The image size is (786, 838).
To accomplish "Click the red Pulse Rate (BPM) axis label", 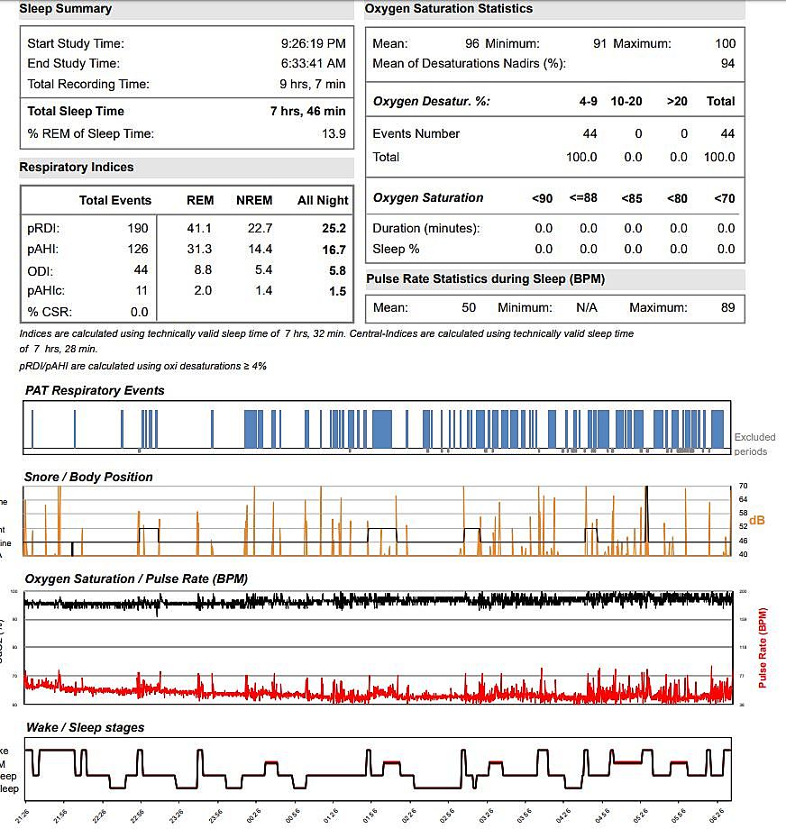I will tap(763, 648).
